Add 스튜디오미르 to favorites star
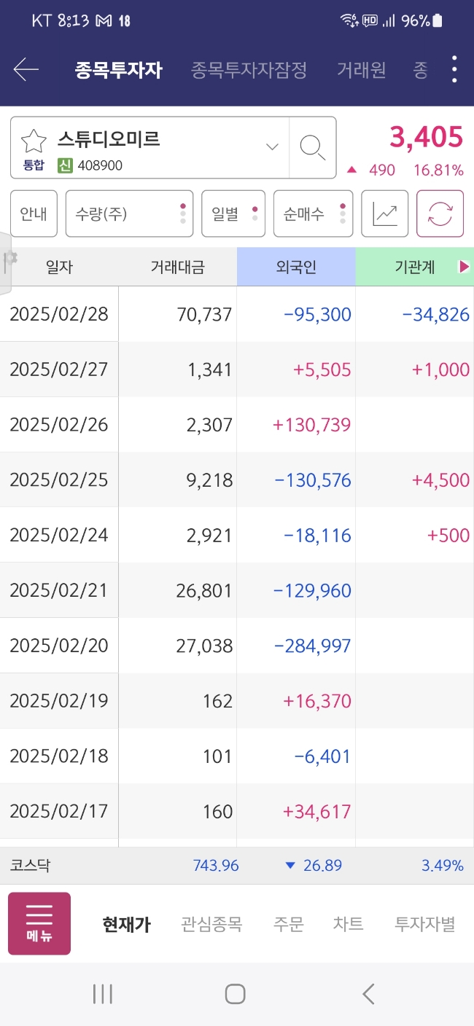 pyautogui.click(x=34, y=141)
